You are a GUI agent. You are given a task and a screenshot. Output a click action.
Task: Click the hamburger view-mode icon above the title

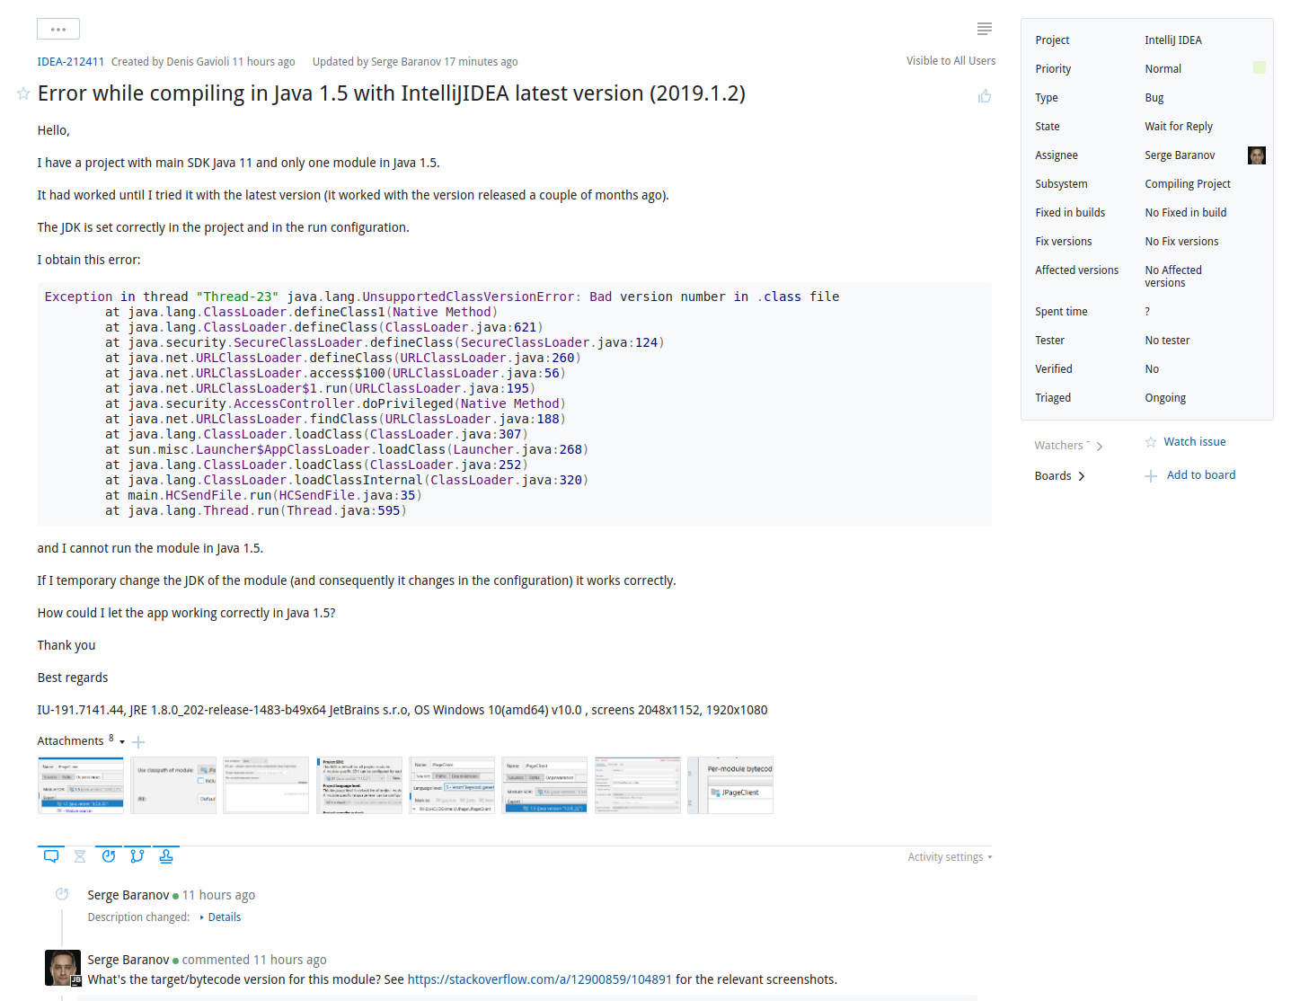point(985,29)
